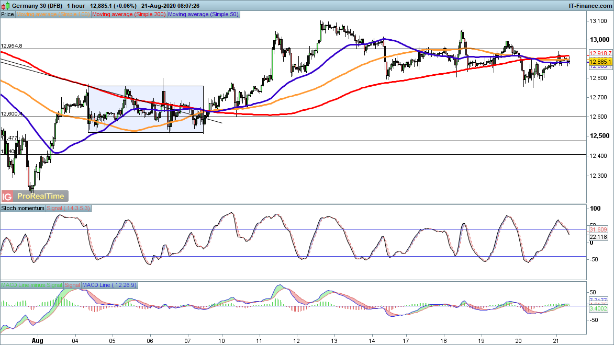614x345 pixels.
Task: Click the IT-Finance.com link
Action: click(590, 5)
